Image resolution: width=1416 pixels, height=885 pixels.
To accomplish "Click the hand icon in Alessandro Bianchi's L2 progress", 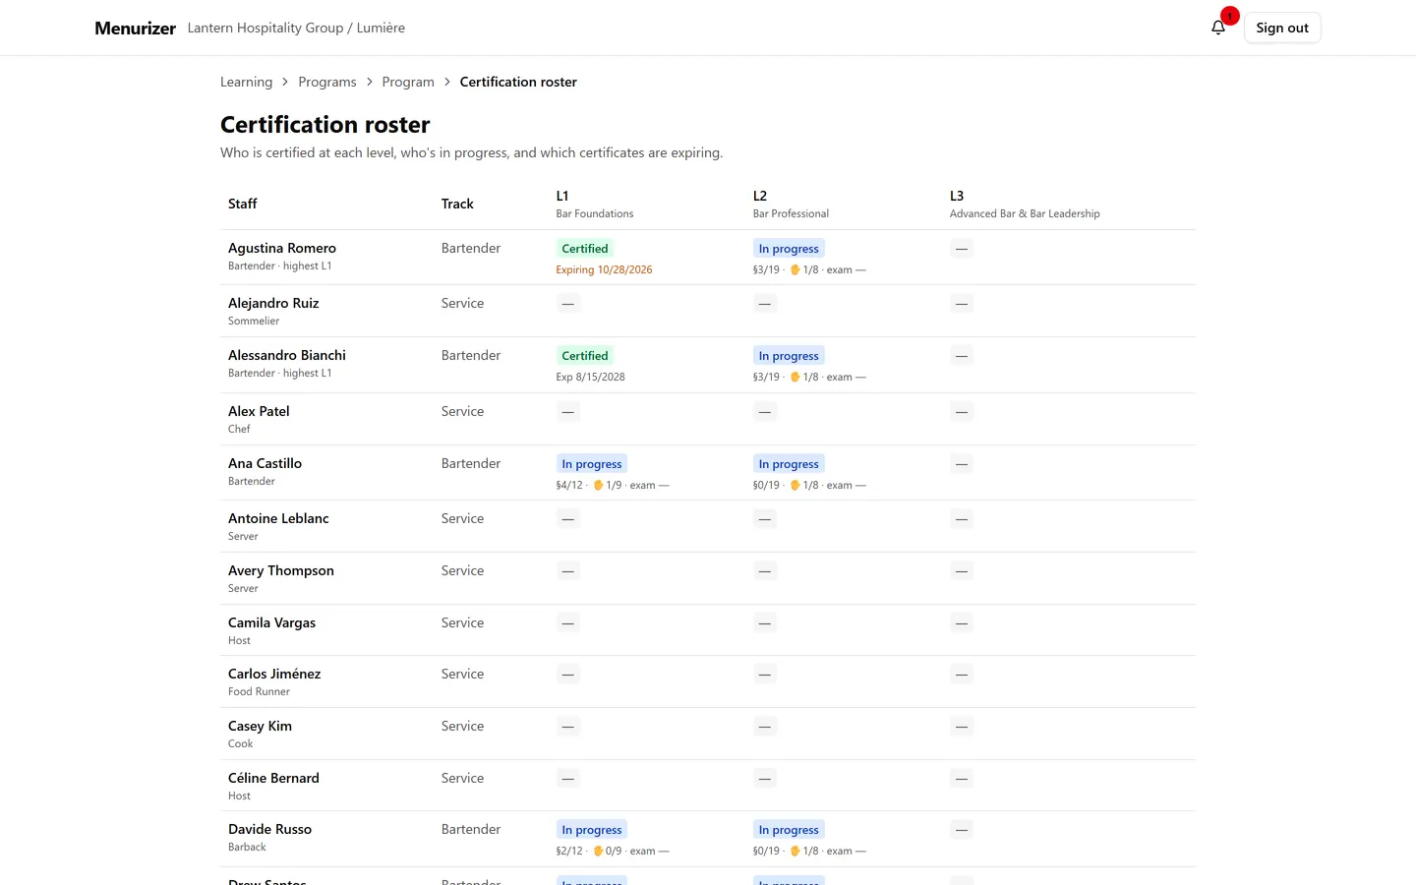I will (796, 377).
